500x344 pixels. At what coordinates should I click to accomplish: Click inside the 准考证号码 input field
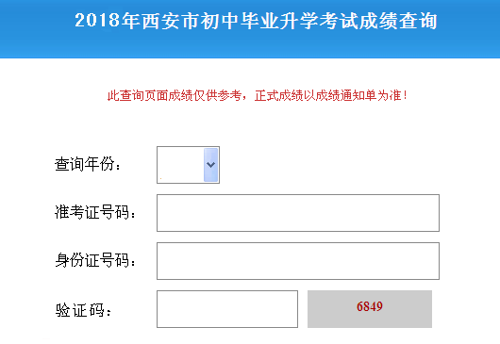point(298,213)
